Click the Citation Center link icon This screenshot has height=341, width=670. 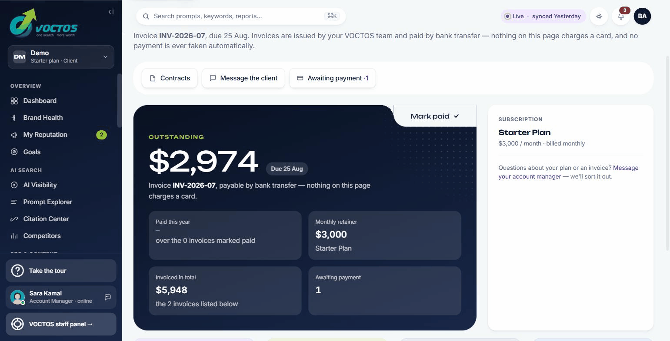click(14, 219)
